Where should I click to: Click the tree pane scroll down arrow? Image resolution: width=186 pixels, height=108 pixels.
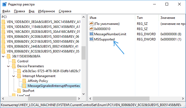(x=83, y=94)
